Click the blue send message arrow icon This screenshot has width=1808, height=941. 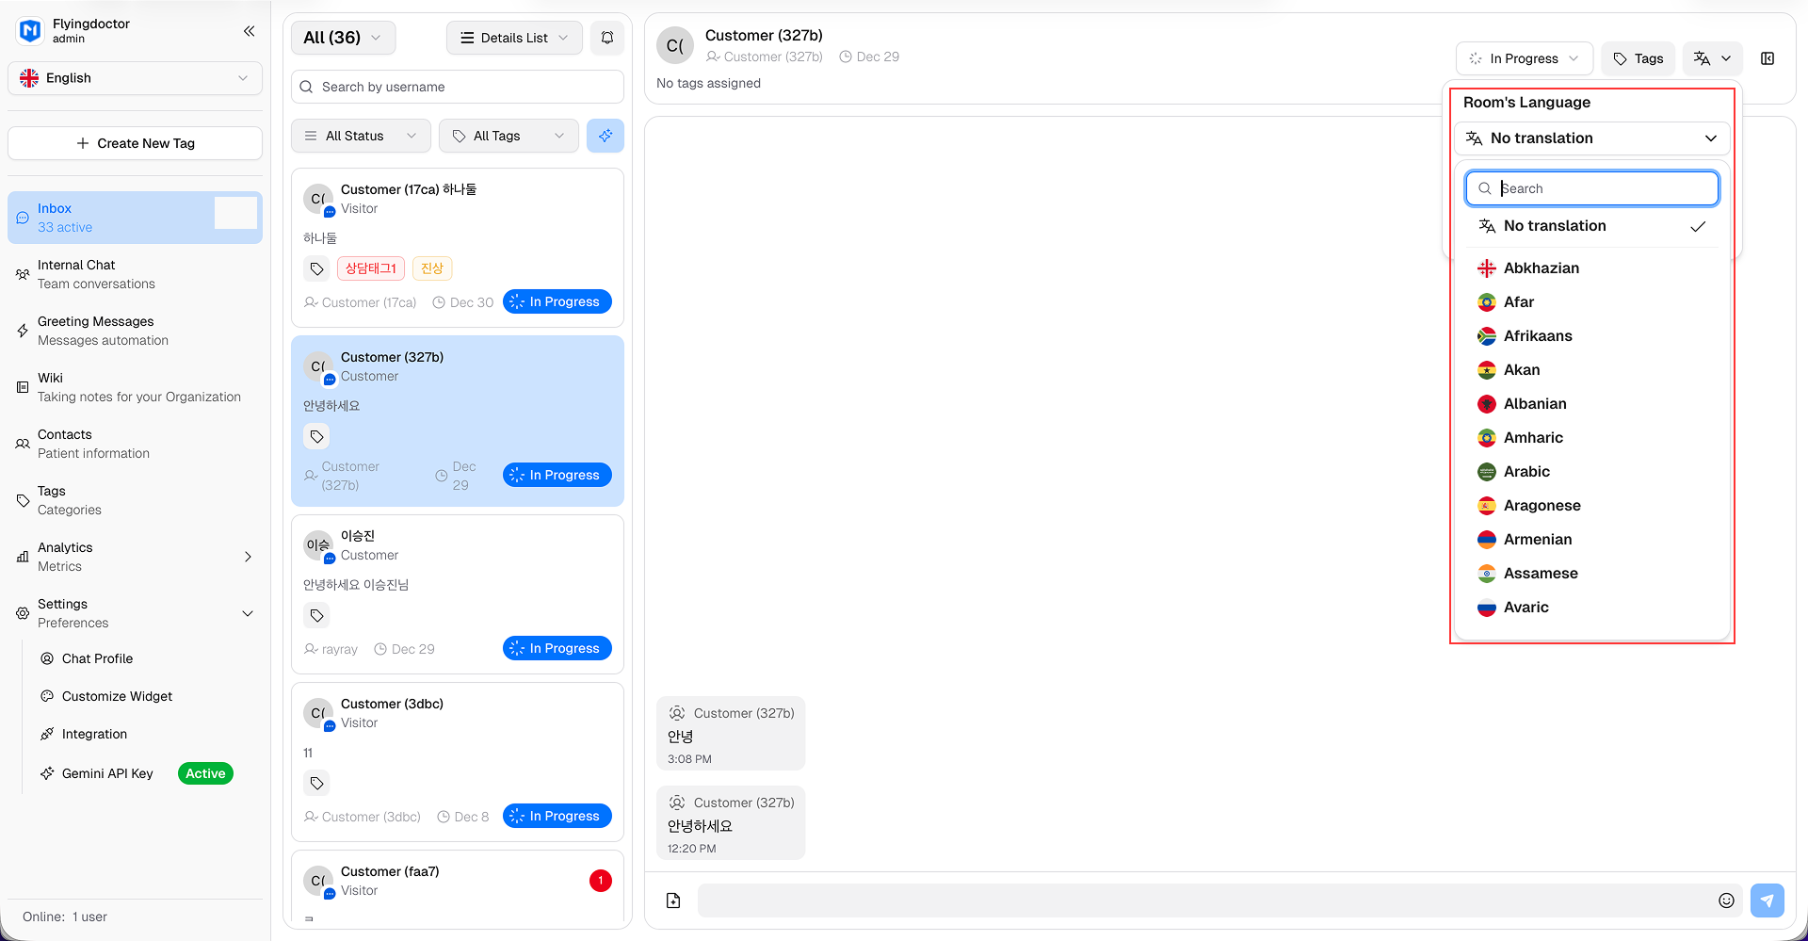pos(1768,900)
